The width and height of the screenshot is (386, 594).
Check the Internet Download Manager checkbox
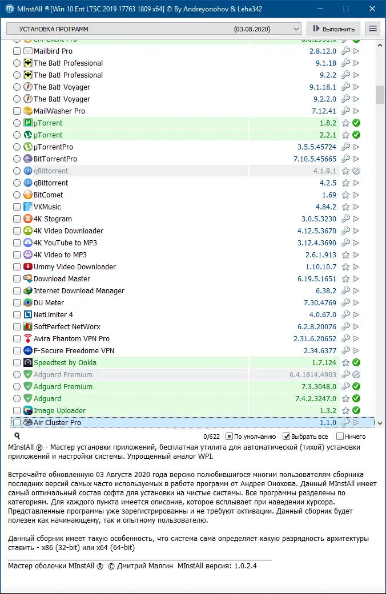(17, 290)
